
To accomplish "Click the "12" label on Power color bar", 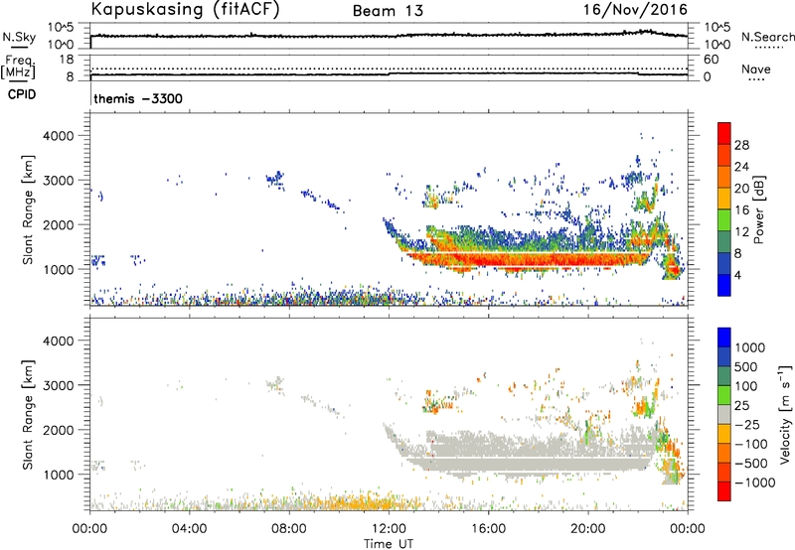I will [741, 232].
